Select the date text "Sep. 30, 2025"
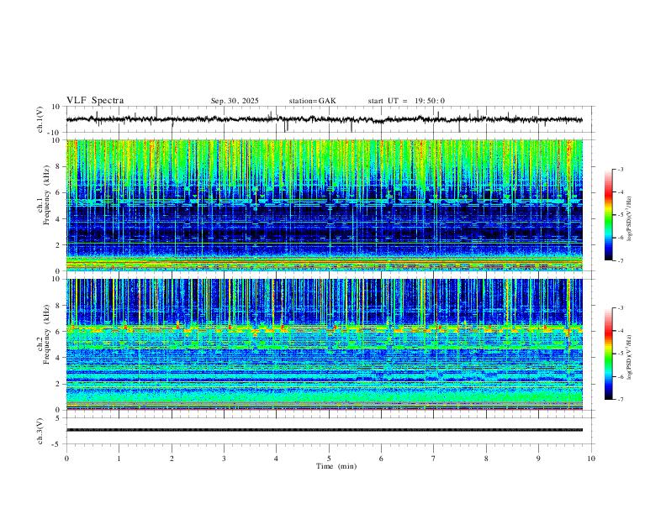The height and width of the screenshot is (514, 666). (x=235, y=101)
